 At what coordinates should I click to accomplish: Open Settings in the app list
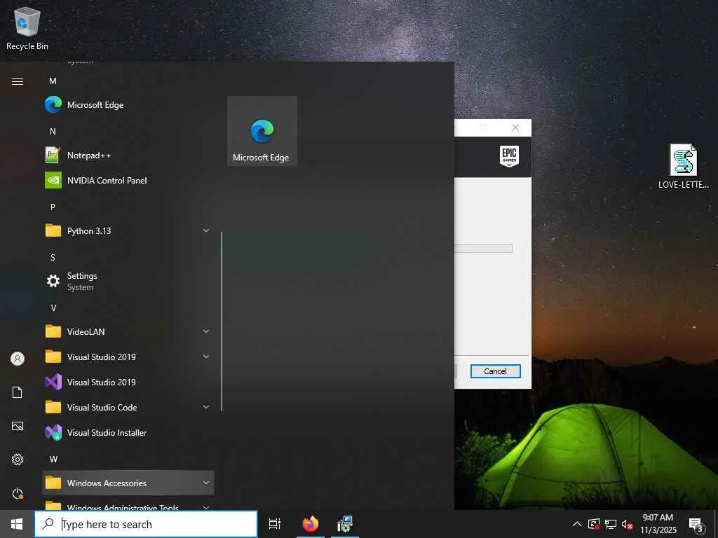tap(128, 281)
